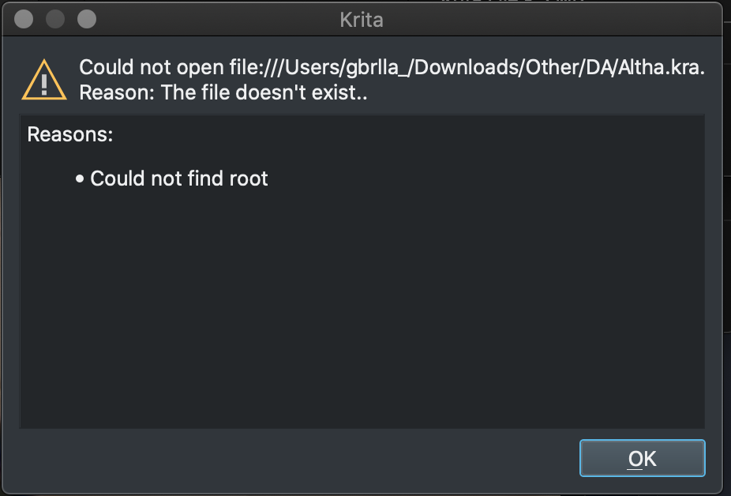Close the Krita error dialog window
The width and height of the screenshot is (731, 496).
tap(24, 19)
